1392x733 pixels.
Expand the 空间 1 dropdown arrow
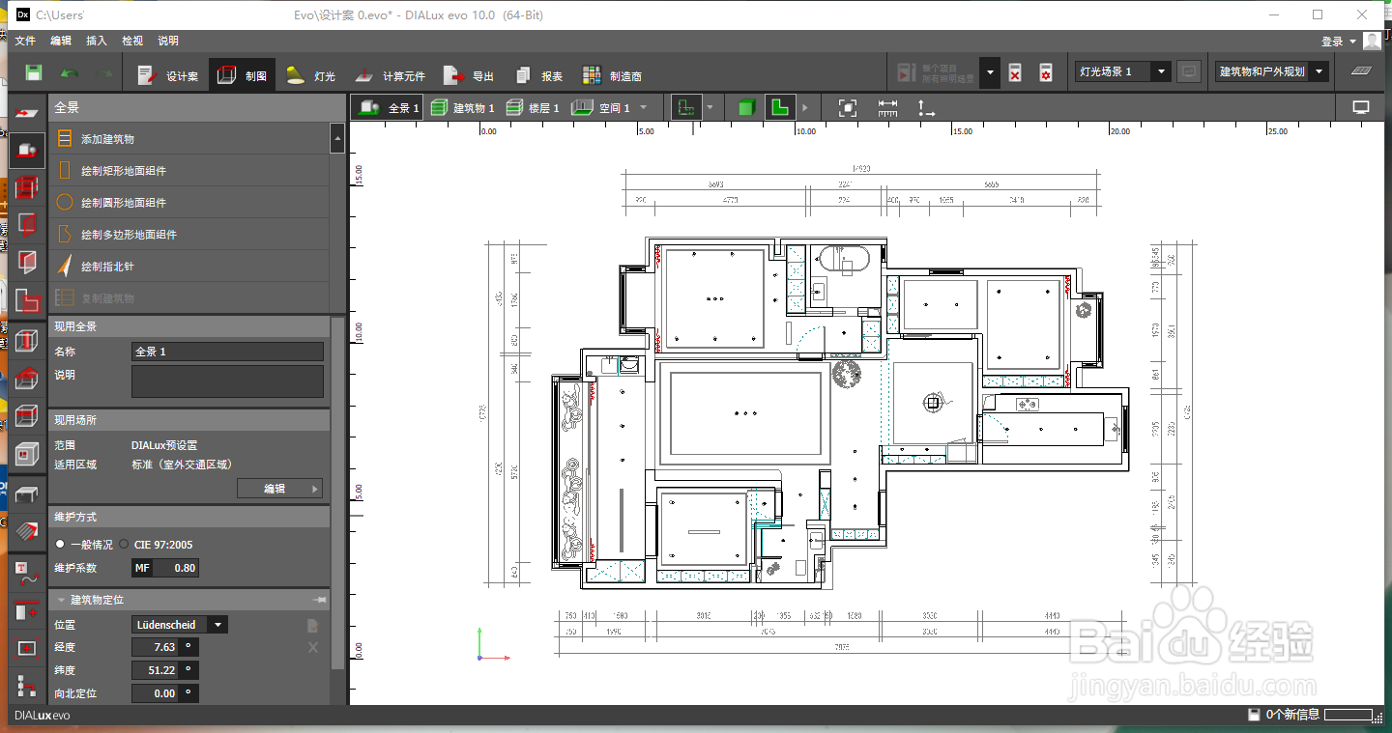(644, 108)
